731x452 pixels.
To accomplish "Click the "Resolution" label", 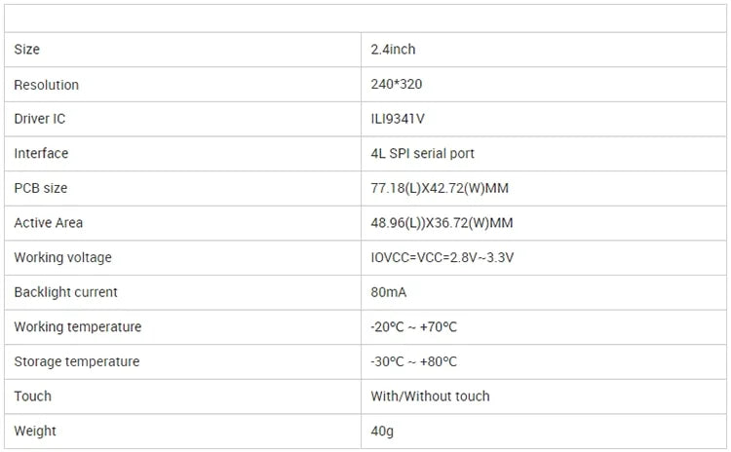I will [46, 85].
